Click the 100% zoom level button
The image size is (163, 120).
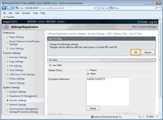coord(150,117)
